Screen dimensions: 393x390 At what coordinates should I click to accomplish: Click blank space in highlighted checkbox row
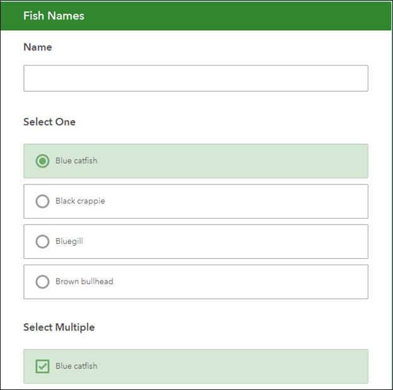(x=252, y=366)
